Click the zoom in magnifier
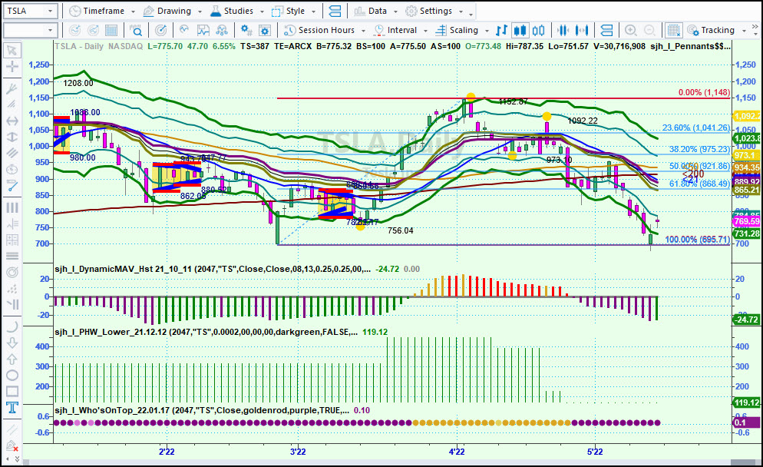 click(x=631, y=30)
